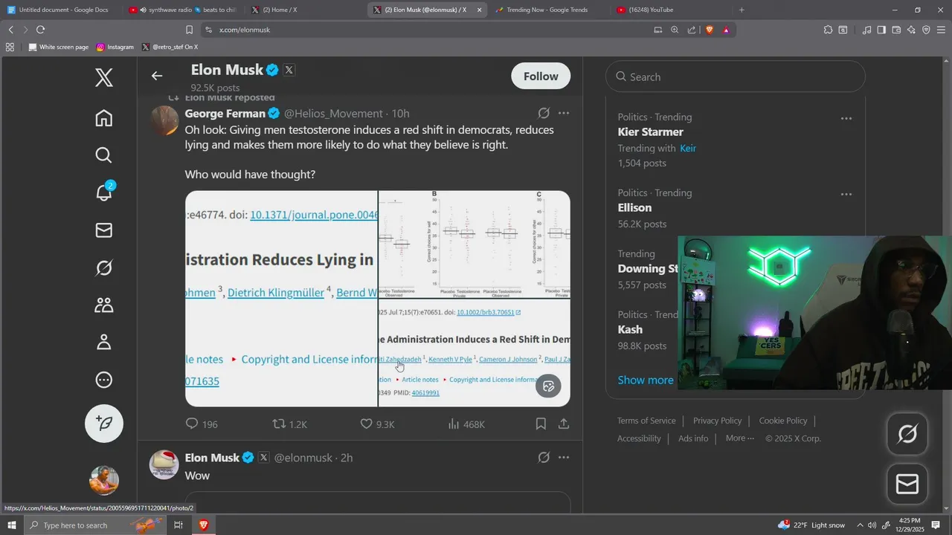The height and width of the screenshot is (535, 952).
Task: Expand More footer options
Action: point(739,438)
